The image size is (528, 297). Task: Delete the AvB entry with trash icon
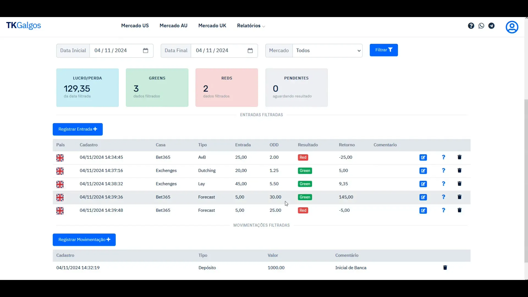[x=459, y=157]
